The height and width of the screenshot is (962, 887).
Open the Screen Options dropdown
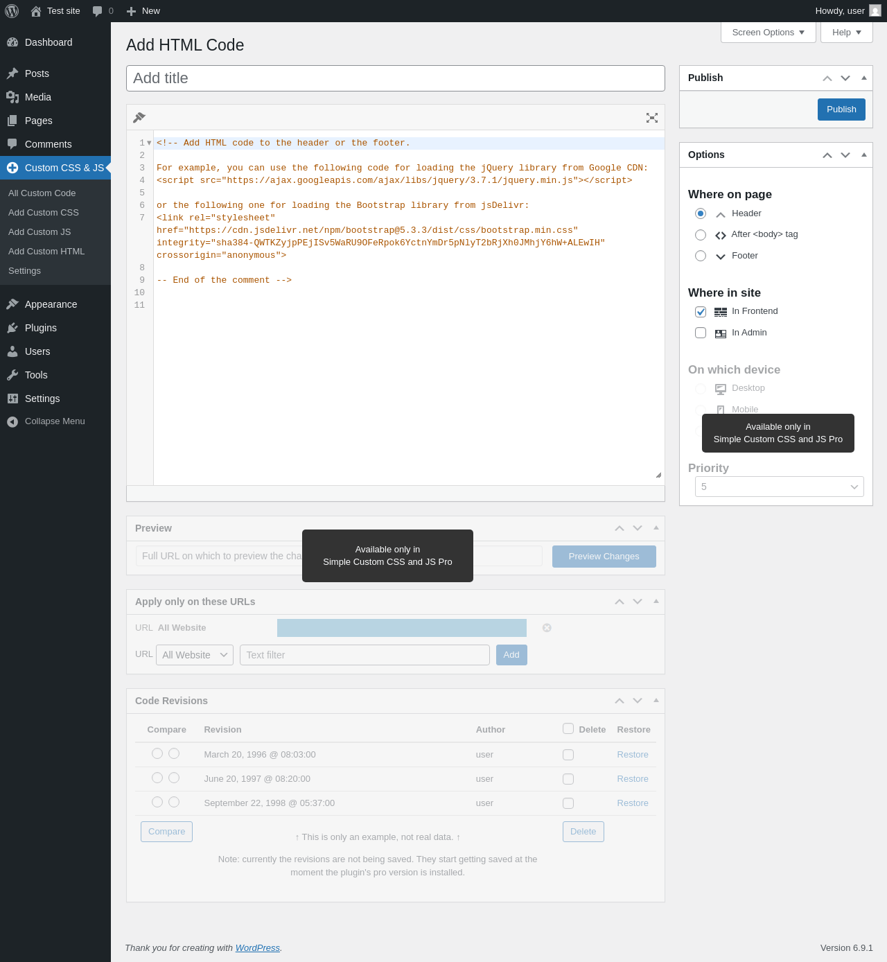tap(769, 33)
